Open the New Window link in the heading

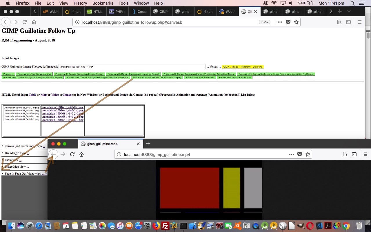pyautogui.click(x=89, y=95)
